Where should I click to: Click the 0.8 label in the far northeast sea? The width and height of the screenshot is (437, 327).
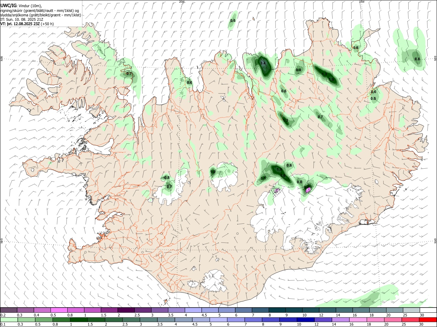(x=417, y=59)
